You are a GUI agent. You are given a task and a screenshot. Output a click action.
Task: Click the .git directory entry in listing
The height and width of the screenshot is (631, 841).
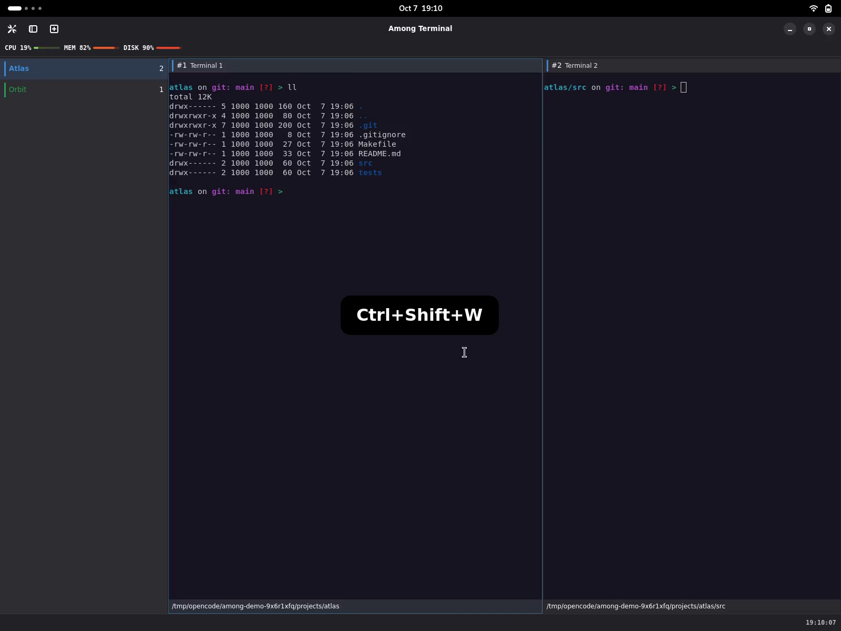click(x=368, y=125)
